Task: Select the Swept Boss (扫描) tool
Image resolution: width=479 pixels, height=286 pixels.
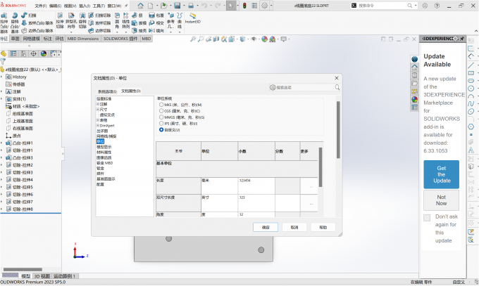Action: (29, 15)
